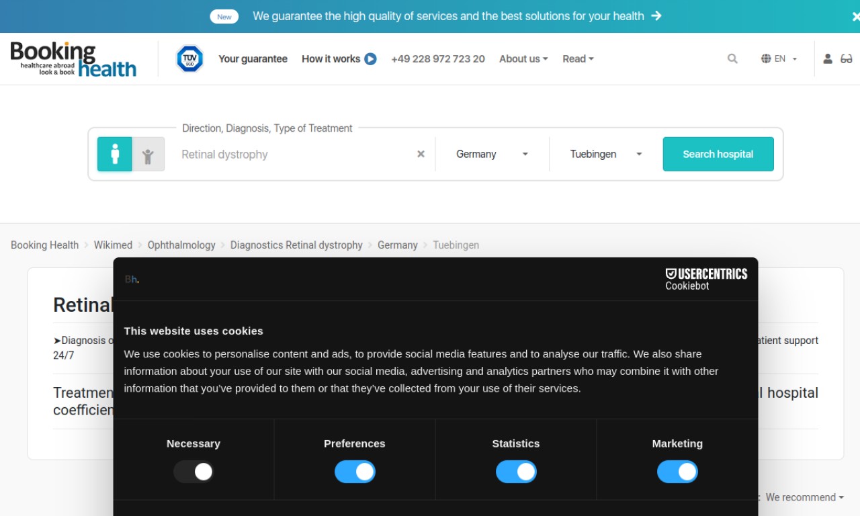The image size is (860, 516).
Task: Toggle the Preferences cookie switch
Action: (x=355, y=472)
